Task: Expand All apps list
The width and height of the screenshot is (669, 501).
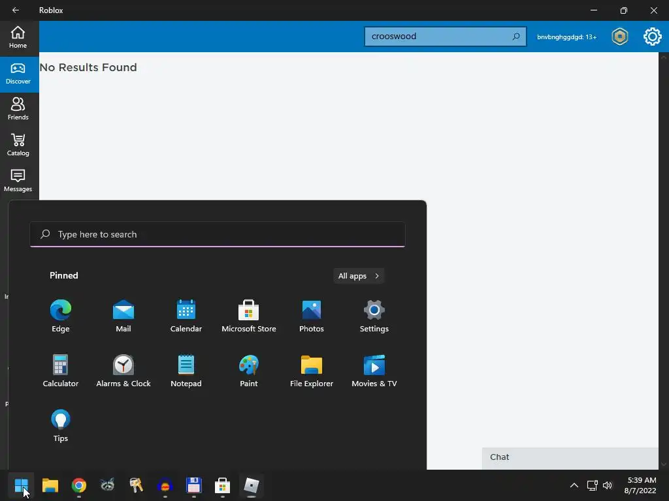Action: click(x=359, y=276)
